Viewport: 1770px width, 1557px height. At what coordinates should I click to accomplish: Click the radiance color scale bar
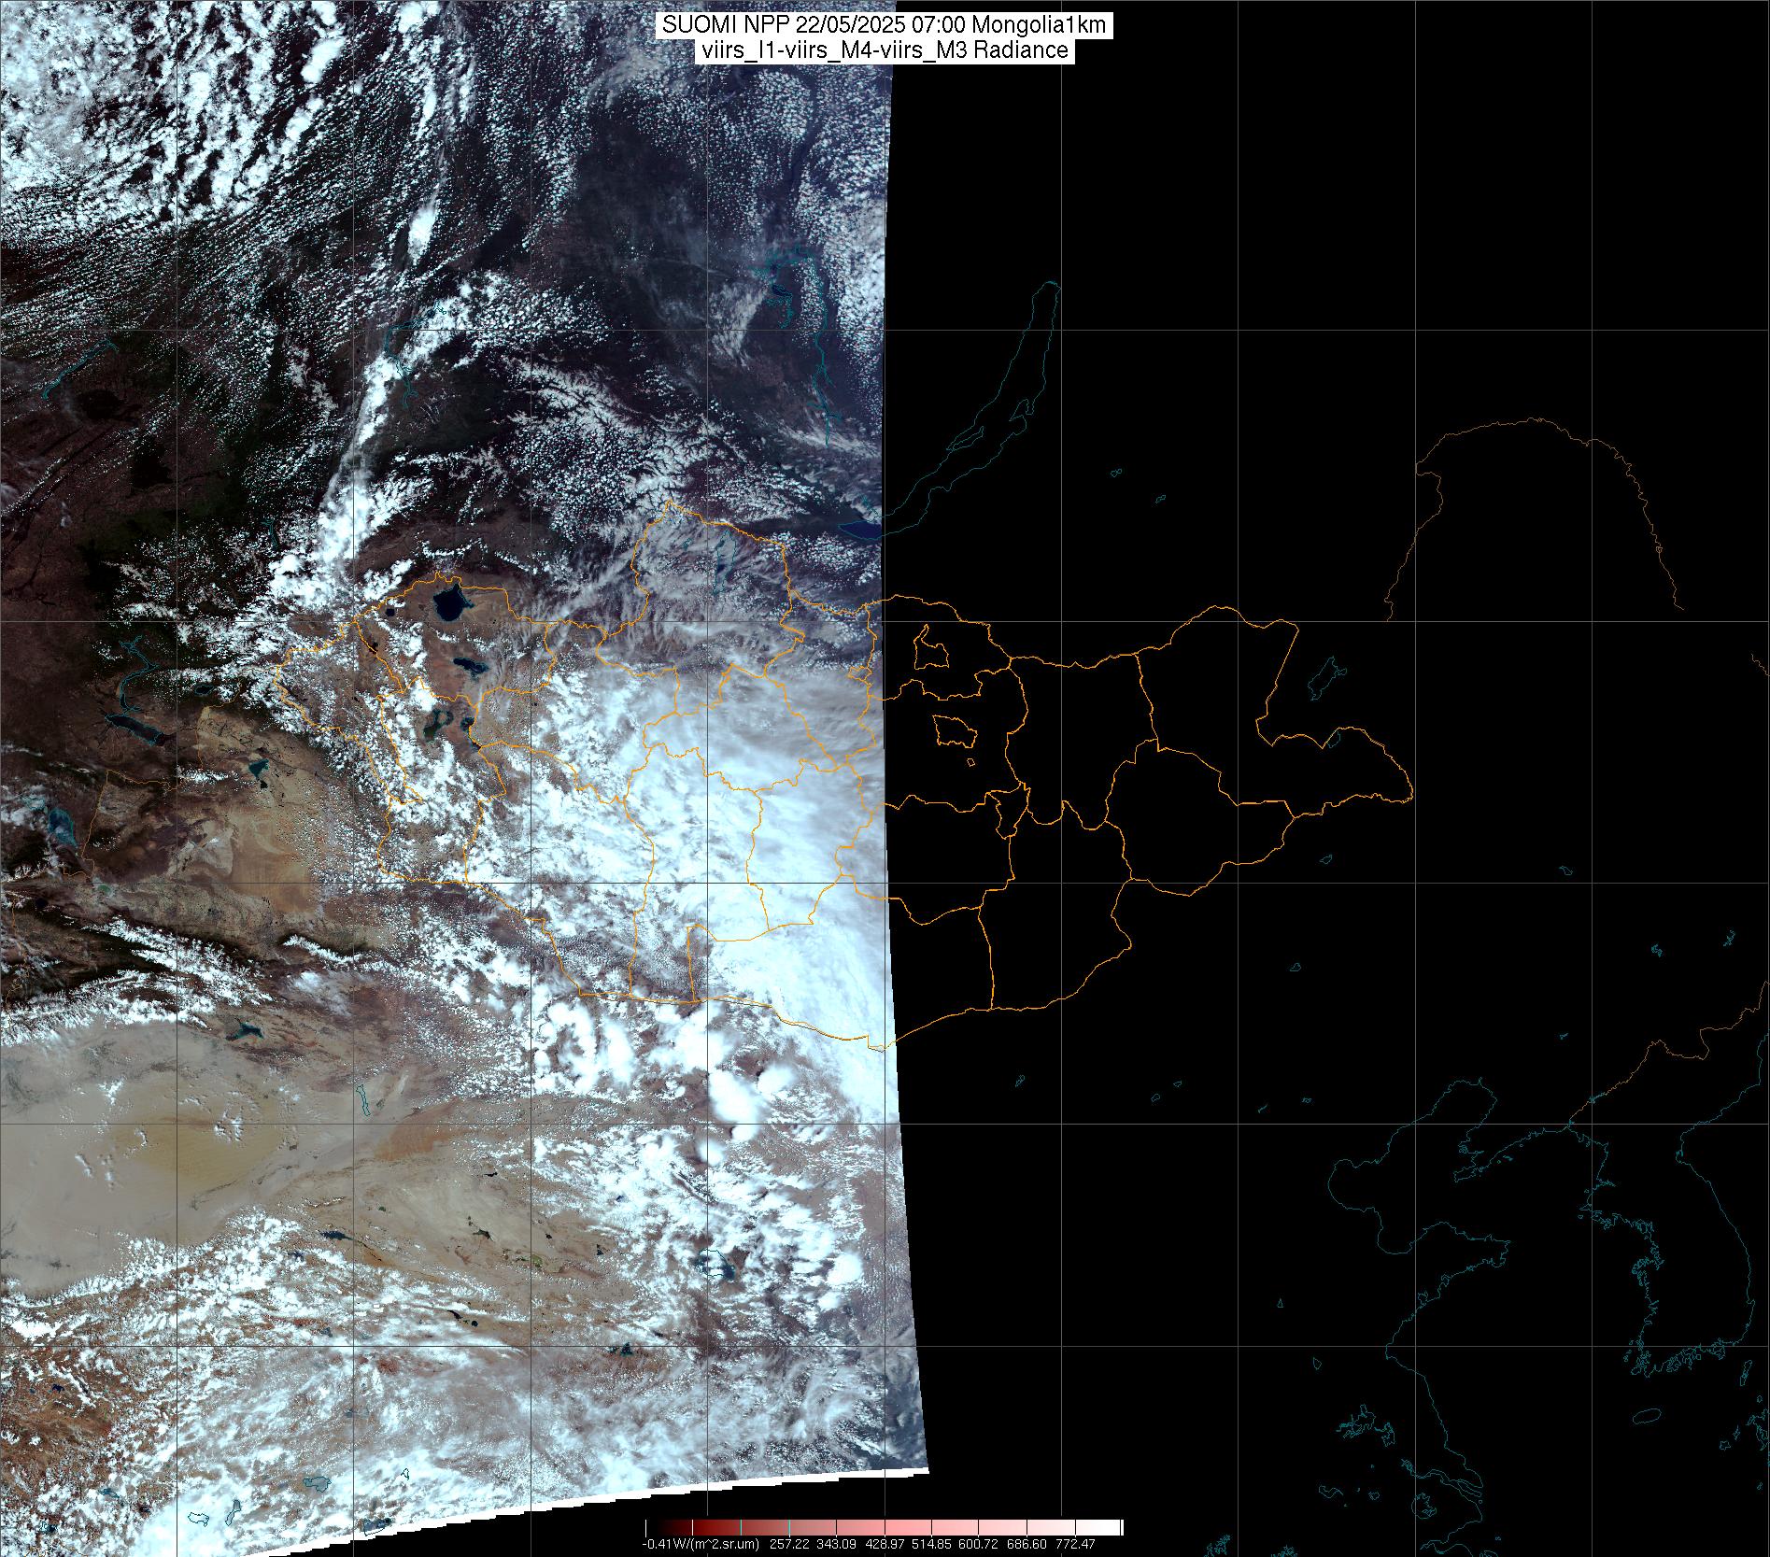tap(884, 1527)
